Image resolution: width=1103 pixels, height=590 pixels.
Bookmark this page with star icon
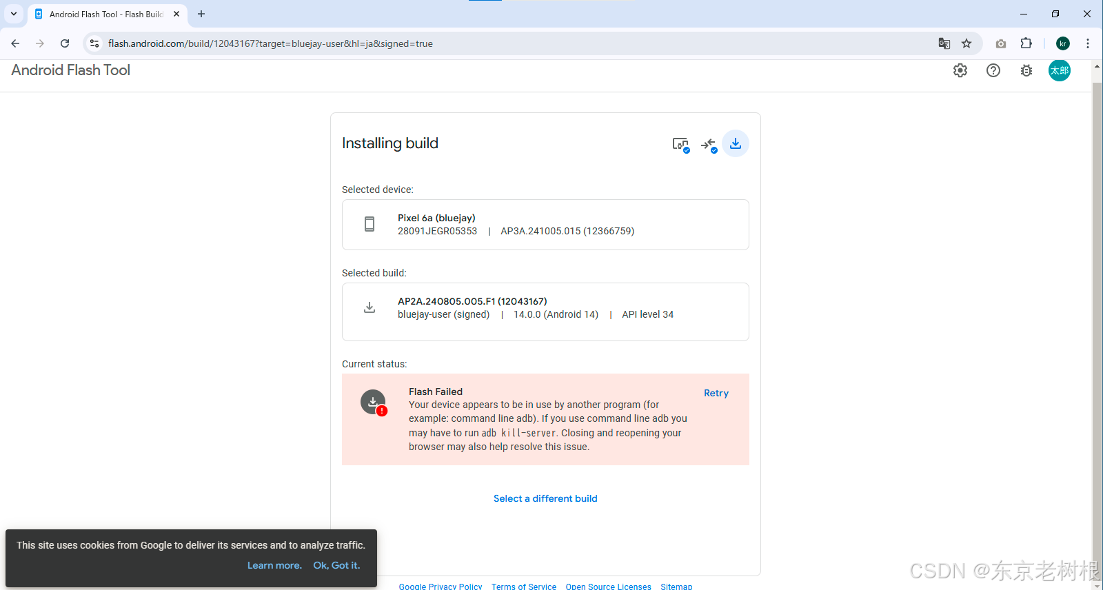click(967, 43)
